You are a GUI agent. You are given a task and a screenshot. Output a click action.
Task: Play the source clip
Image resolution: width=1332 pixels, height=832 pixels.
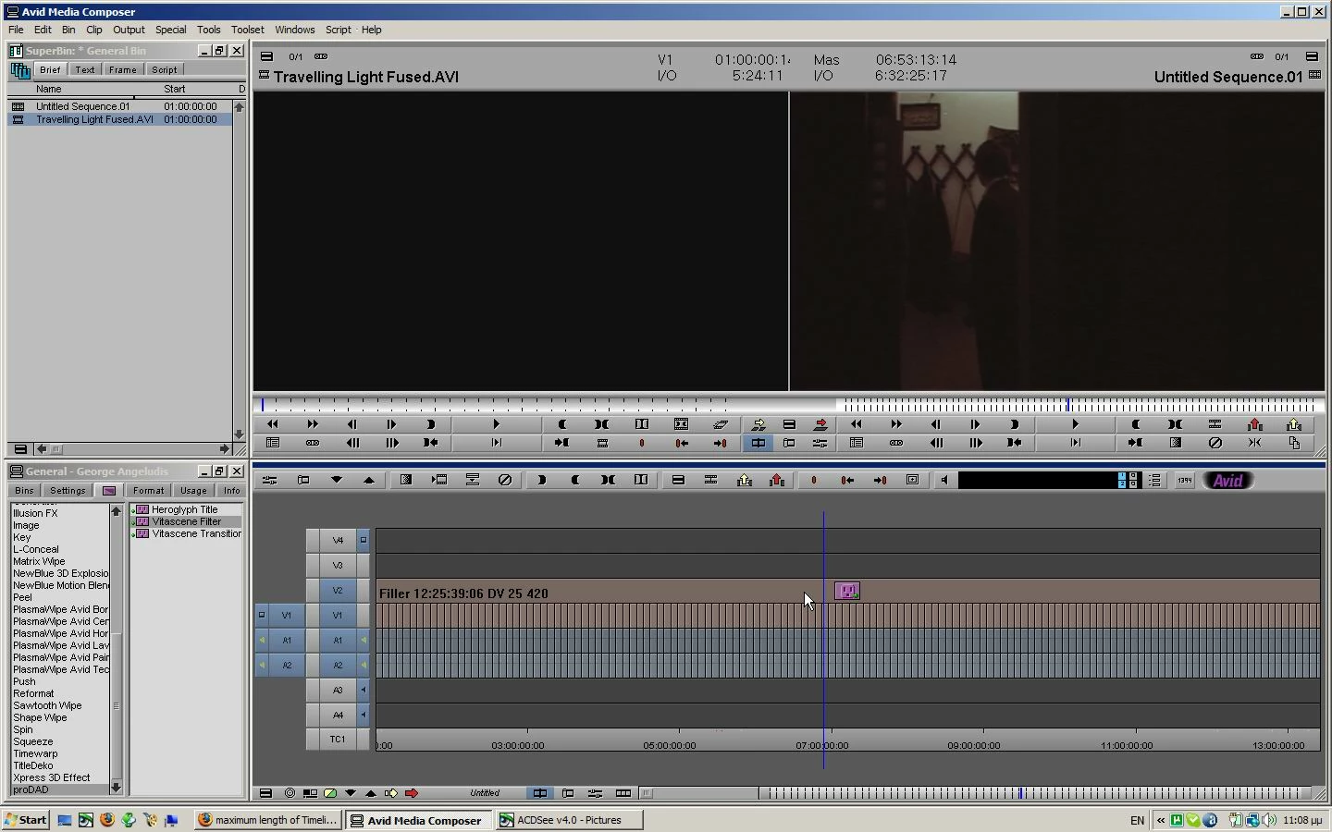pos(497,424)
